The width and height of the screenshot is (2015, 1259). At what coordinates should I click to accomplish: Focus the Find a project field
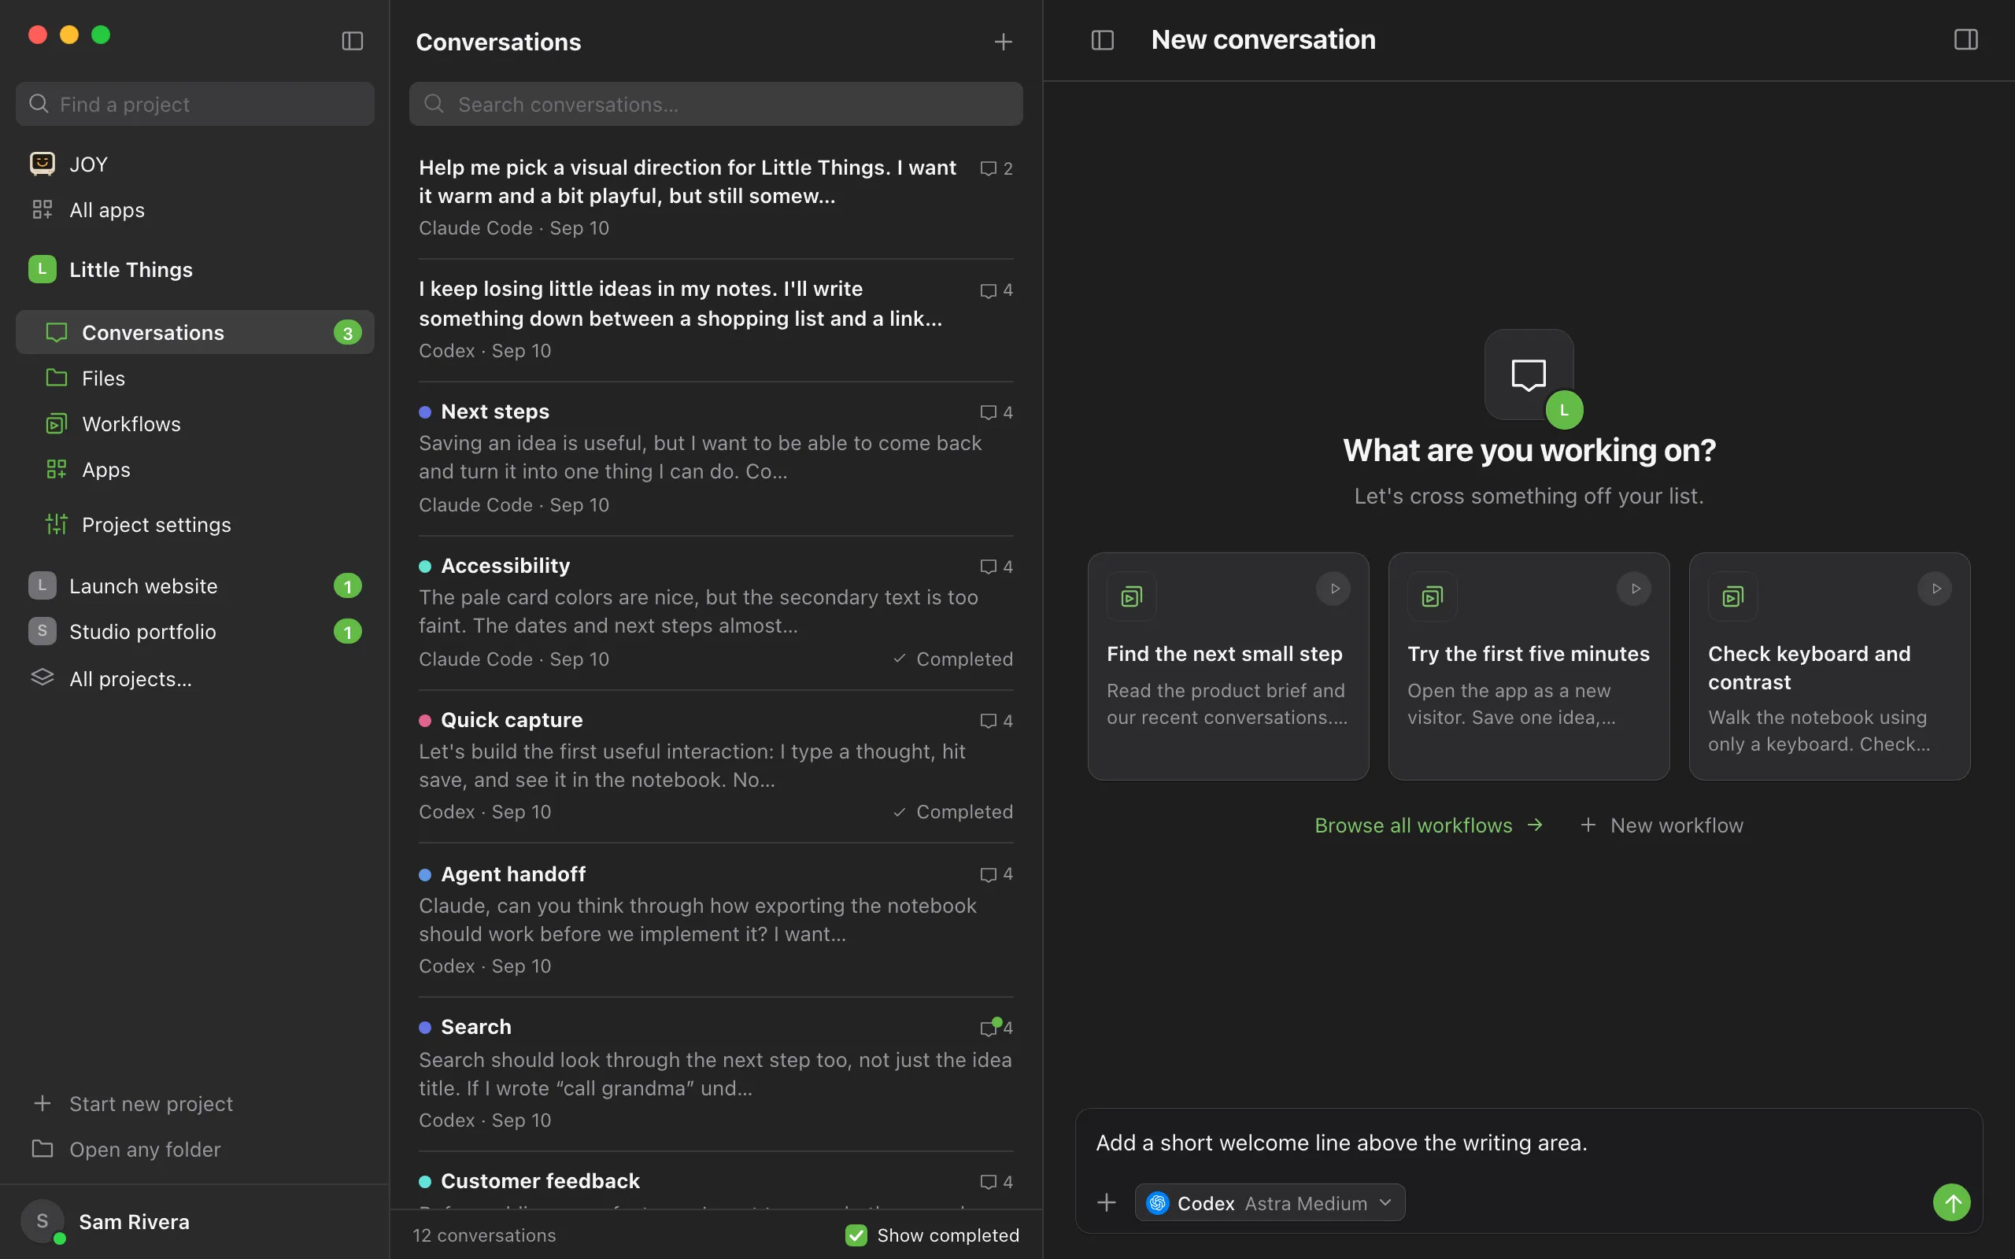coord(195,104)
